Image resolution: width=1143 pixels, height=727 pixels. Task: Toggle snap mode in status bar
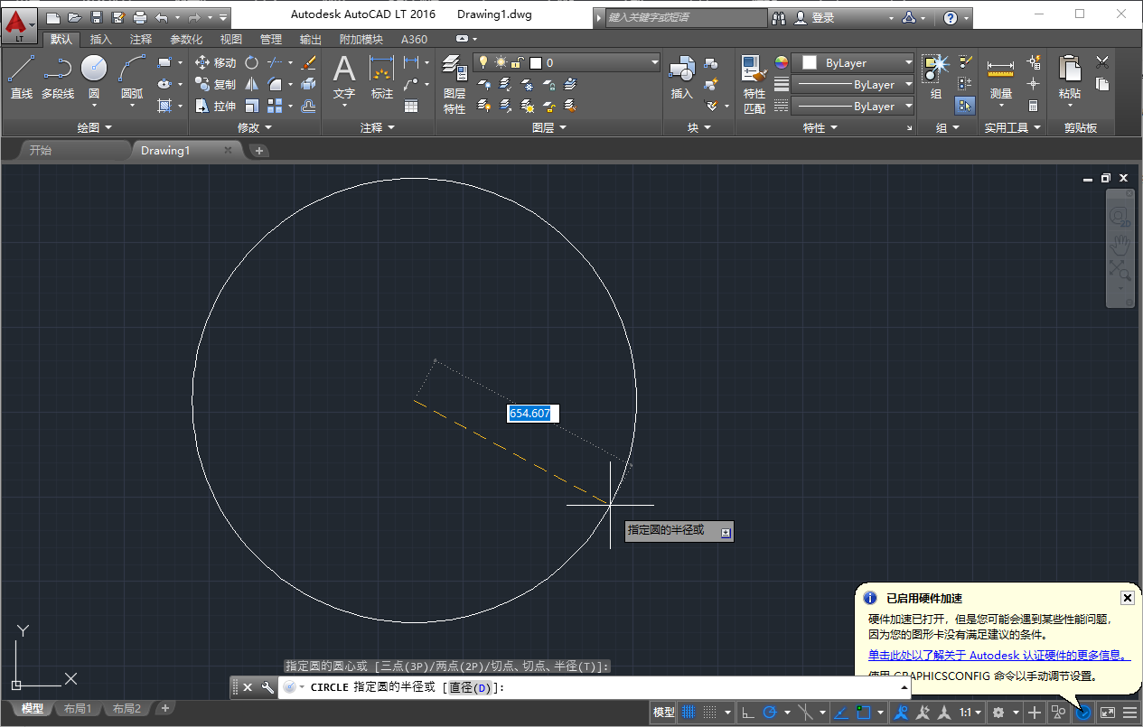[x=711, y=712]
